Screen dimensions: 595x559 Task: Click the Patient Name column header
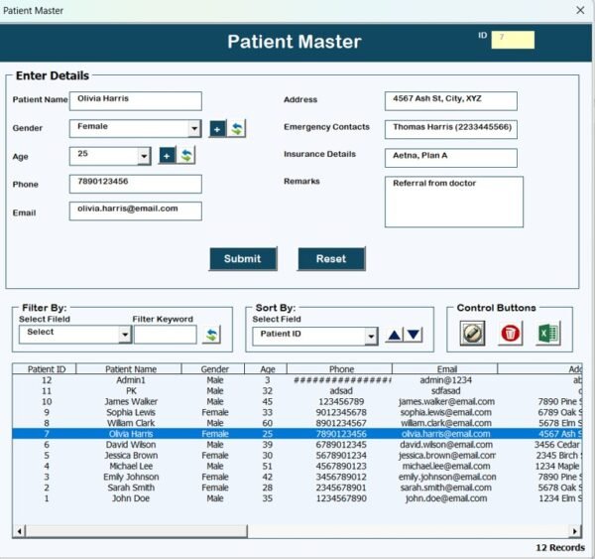[129, 369]
